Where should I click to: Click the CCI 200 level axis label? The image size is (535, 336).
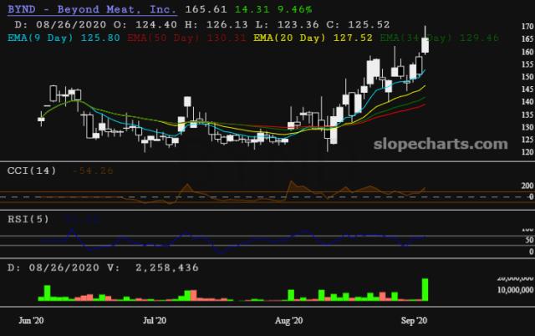click(527, 186)
